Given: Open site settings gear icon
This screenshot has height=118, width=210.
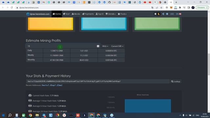Looking at the screenshot, I should click(167, 14).
